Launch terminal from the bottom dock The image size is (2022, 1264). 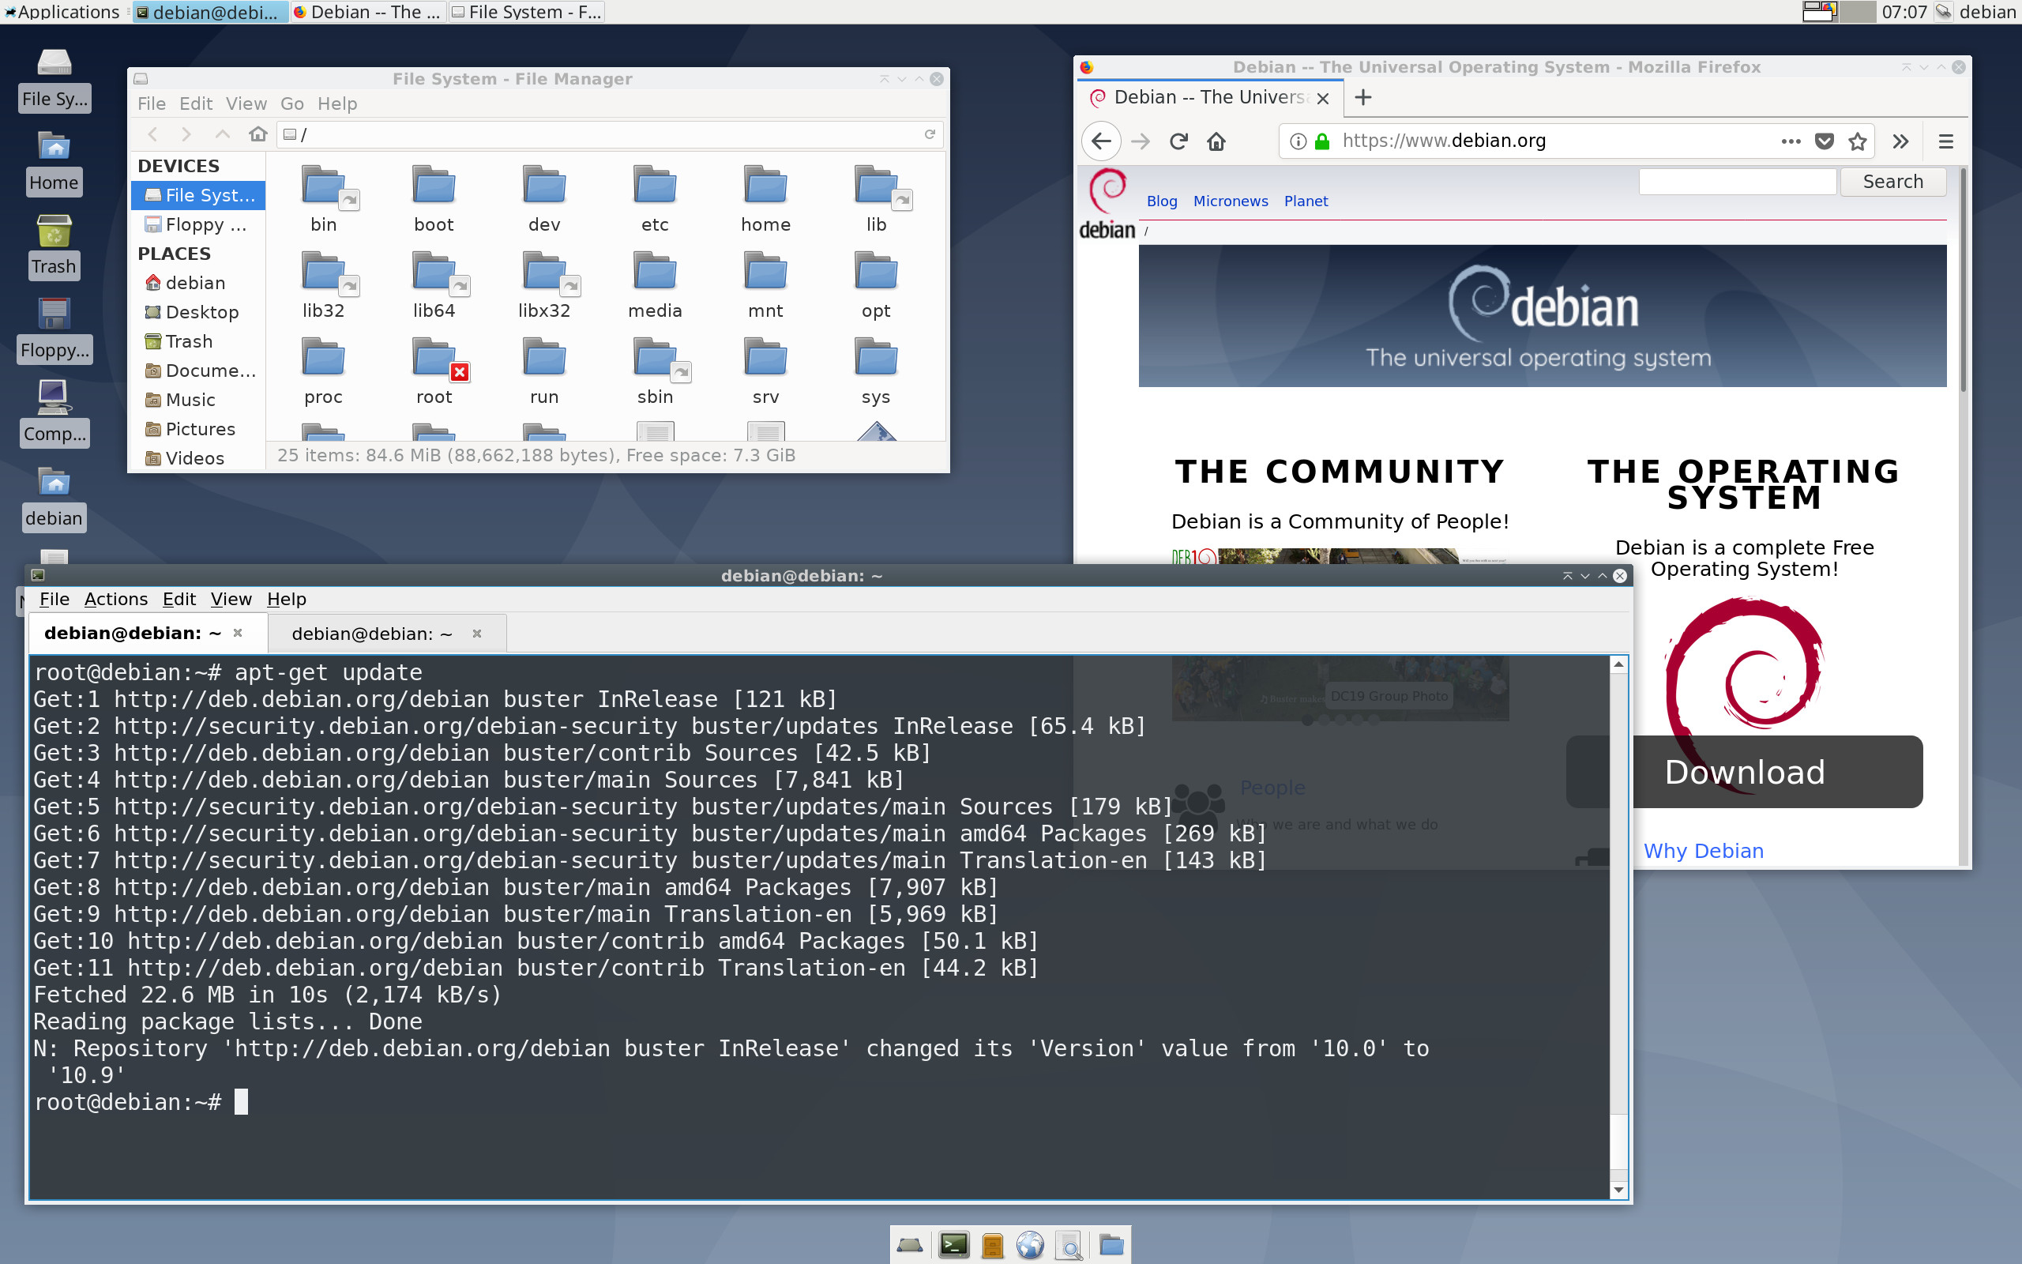(953, 1245)
